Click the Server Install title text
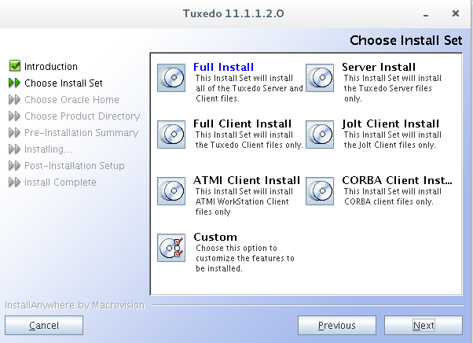This screenshot has height=343, width=473. coord(379,67)
